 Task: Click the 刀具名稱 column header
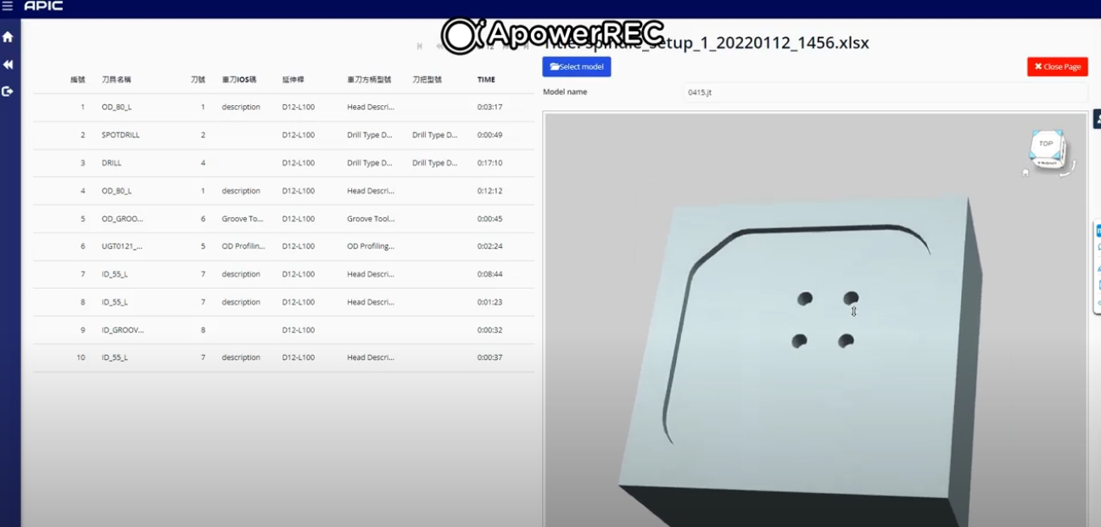coord(116,80)
